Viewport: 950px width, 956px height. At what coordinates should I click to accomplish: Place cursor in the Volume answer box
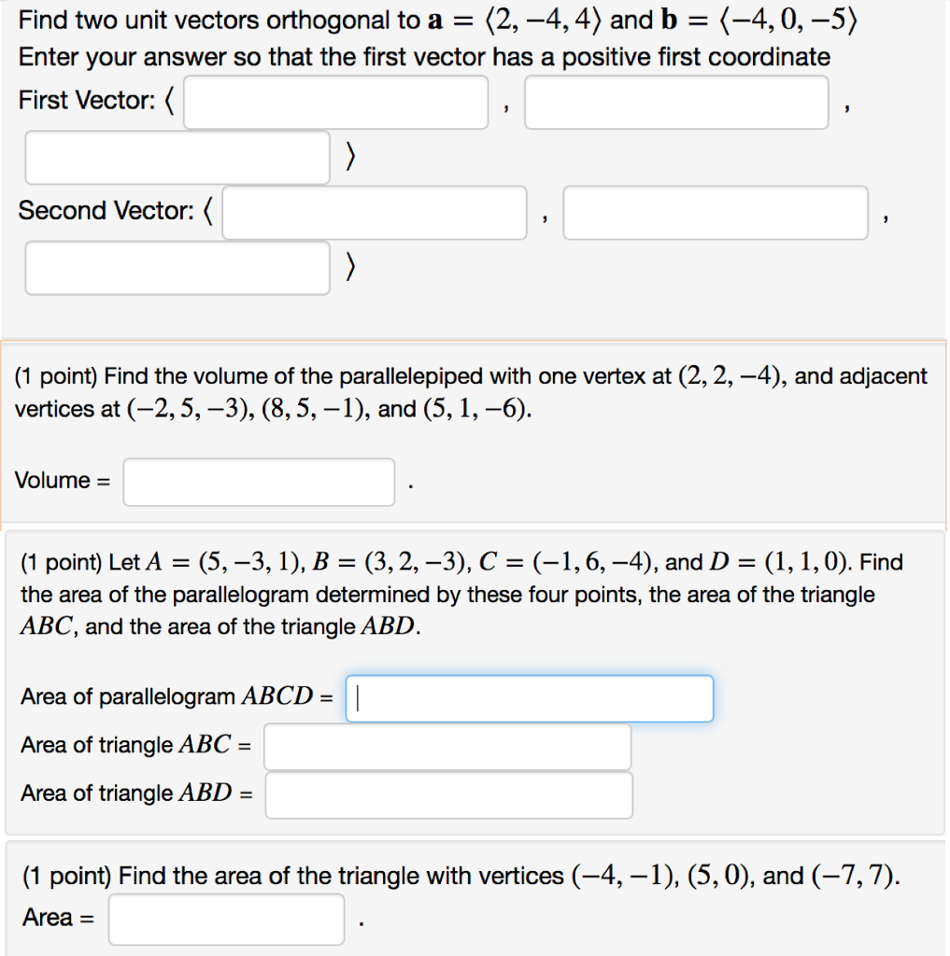259,481
